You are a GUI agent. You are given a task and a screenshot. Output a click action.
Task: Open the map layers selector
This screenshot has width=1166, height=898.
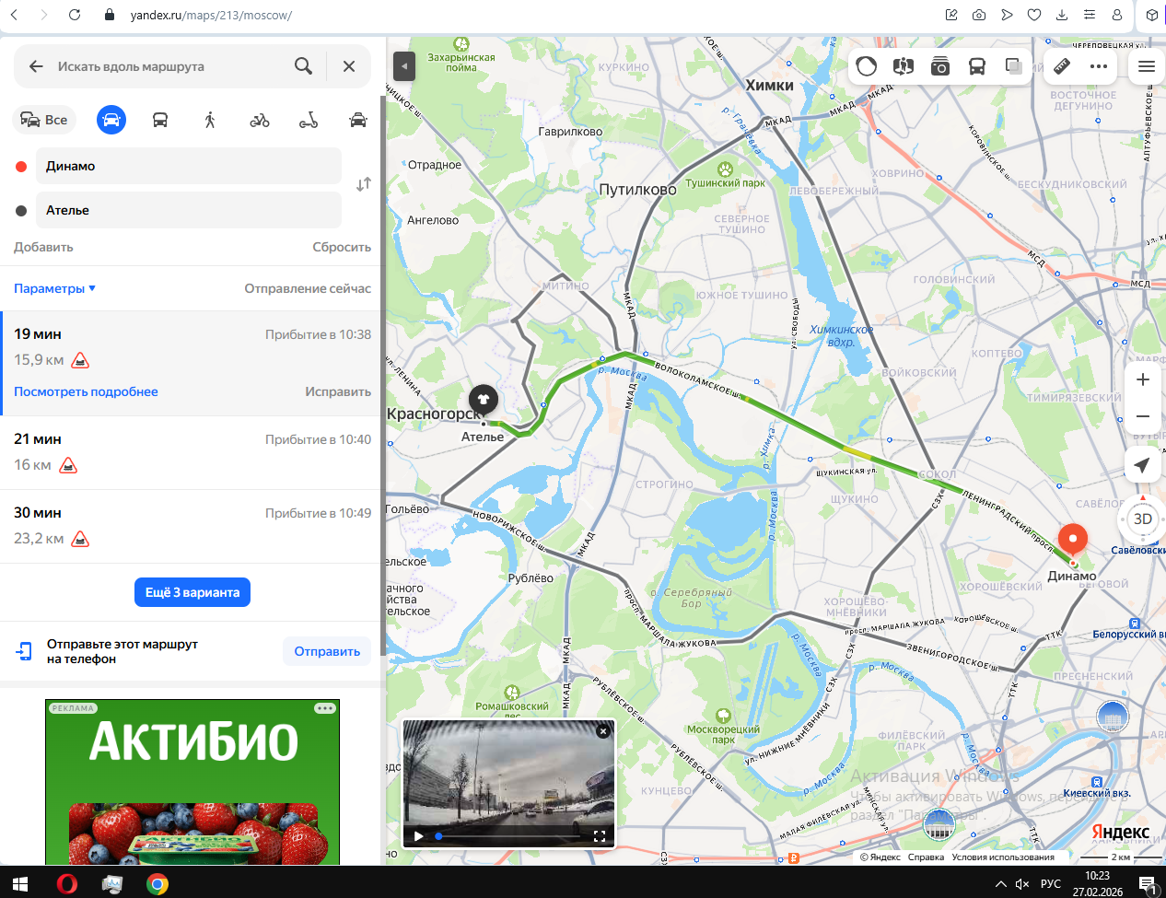pyautogui.click(x=1014, y=66)
